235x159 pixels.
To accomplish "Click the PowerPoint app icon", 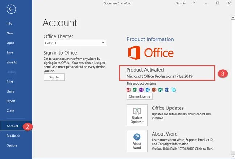I will coord(154,90).
